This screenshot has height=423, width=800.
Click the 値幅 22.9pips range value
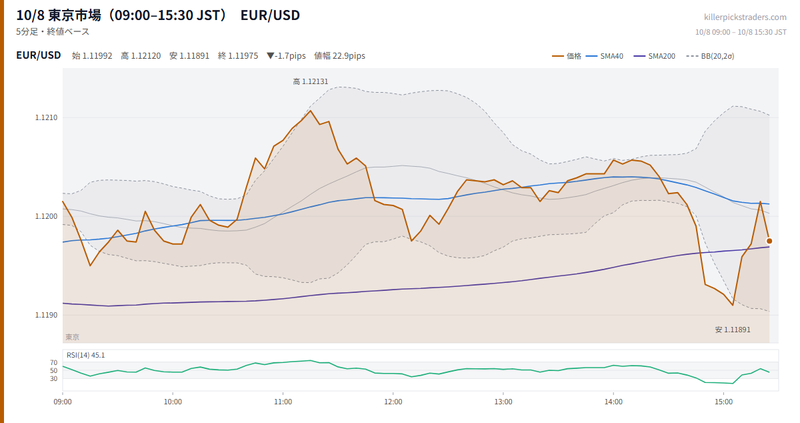pos(339,56)
